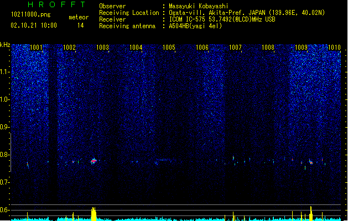Screen dimensions: 348x221
Task: Click the 1001 time marker
Action: [x=36, y=48]
